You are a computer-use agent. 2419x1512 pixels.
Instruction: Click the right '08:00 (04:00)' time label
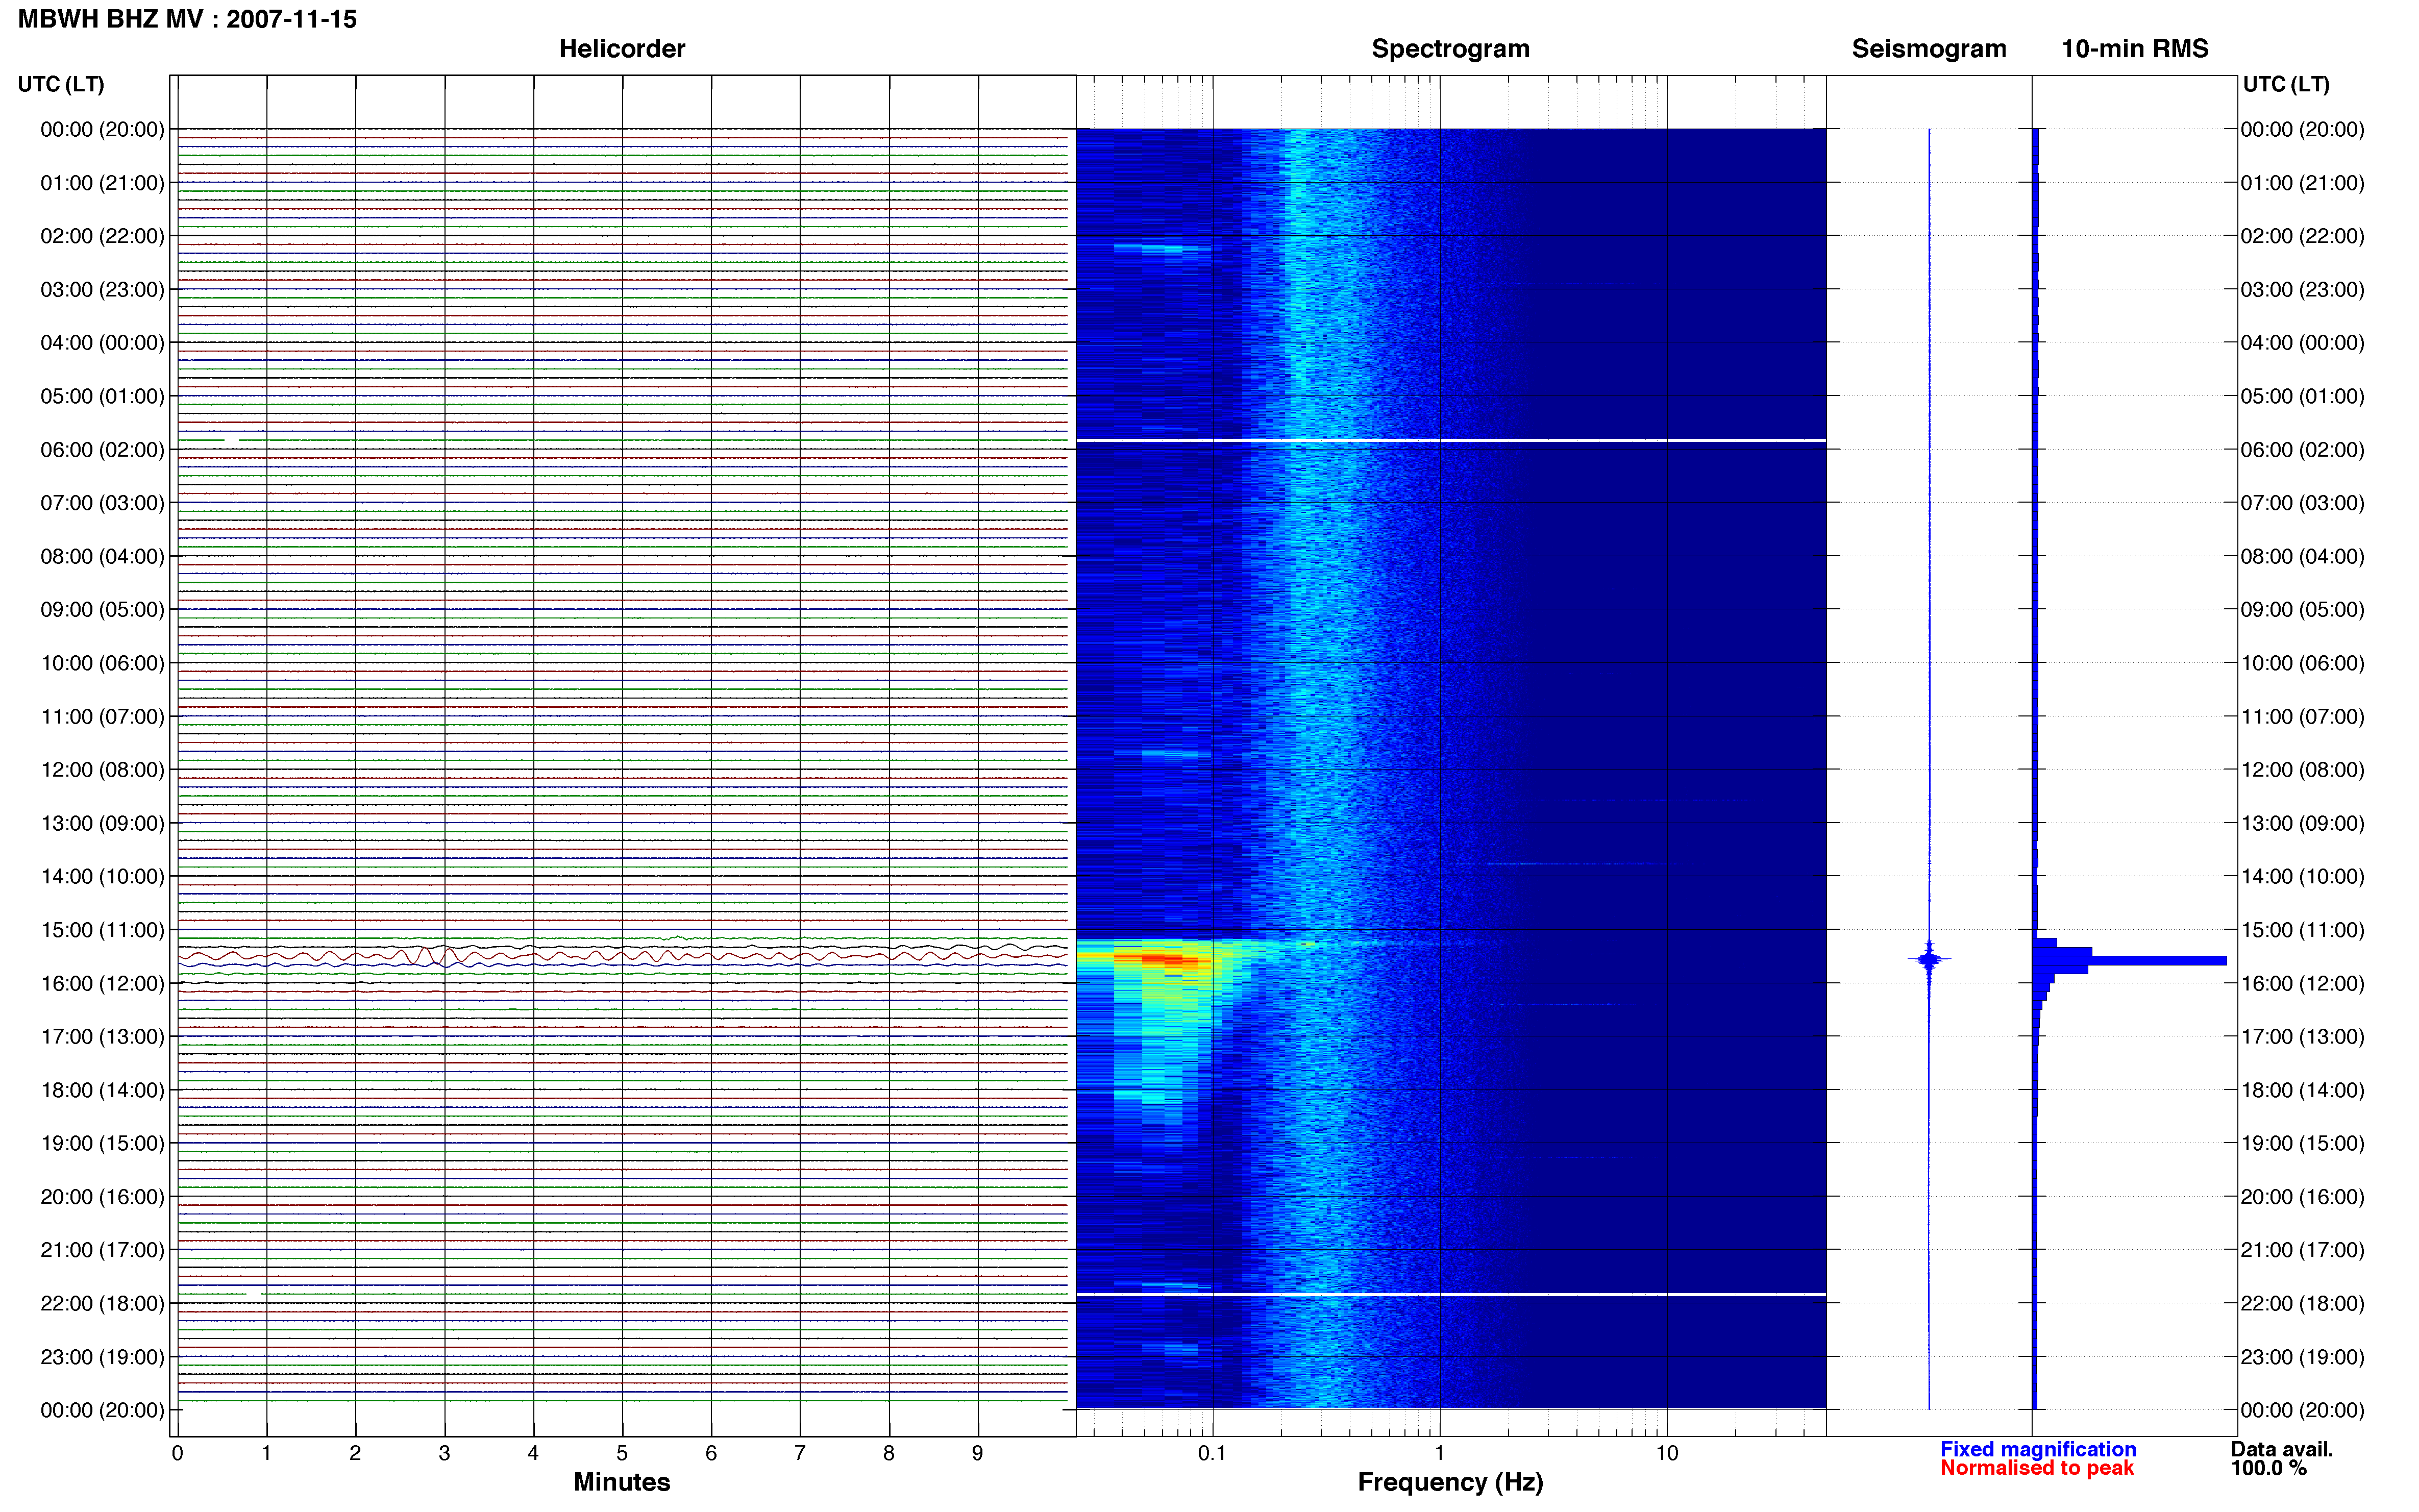(2302, 556)
